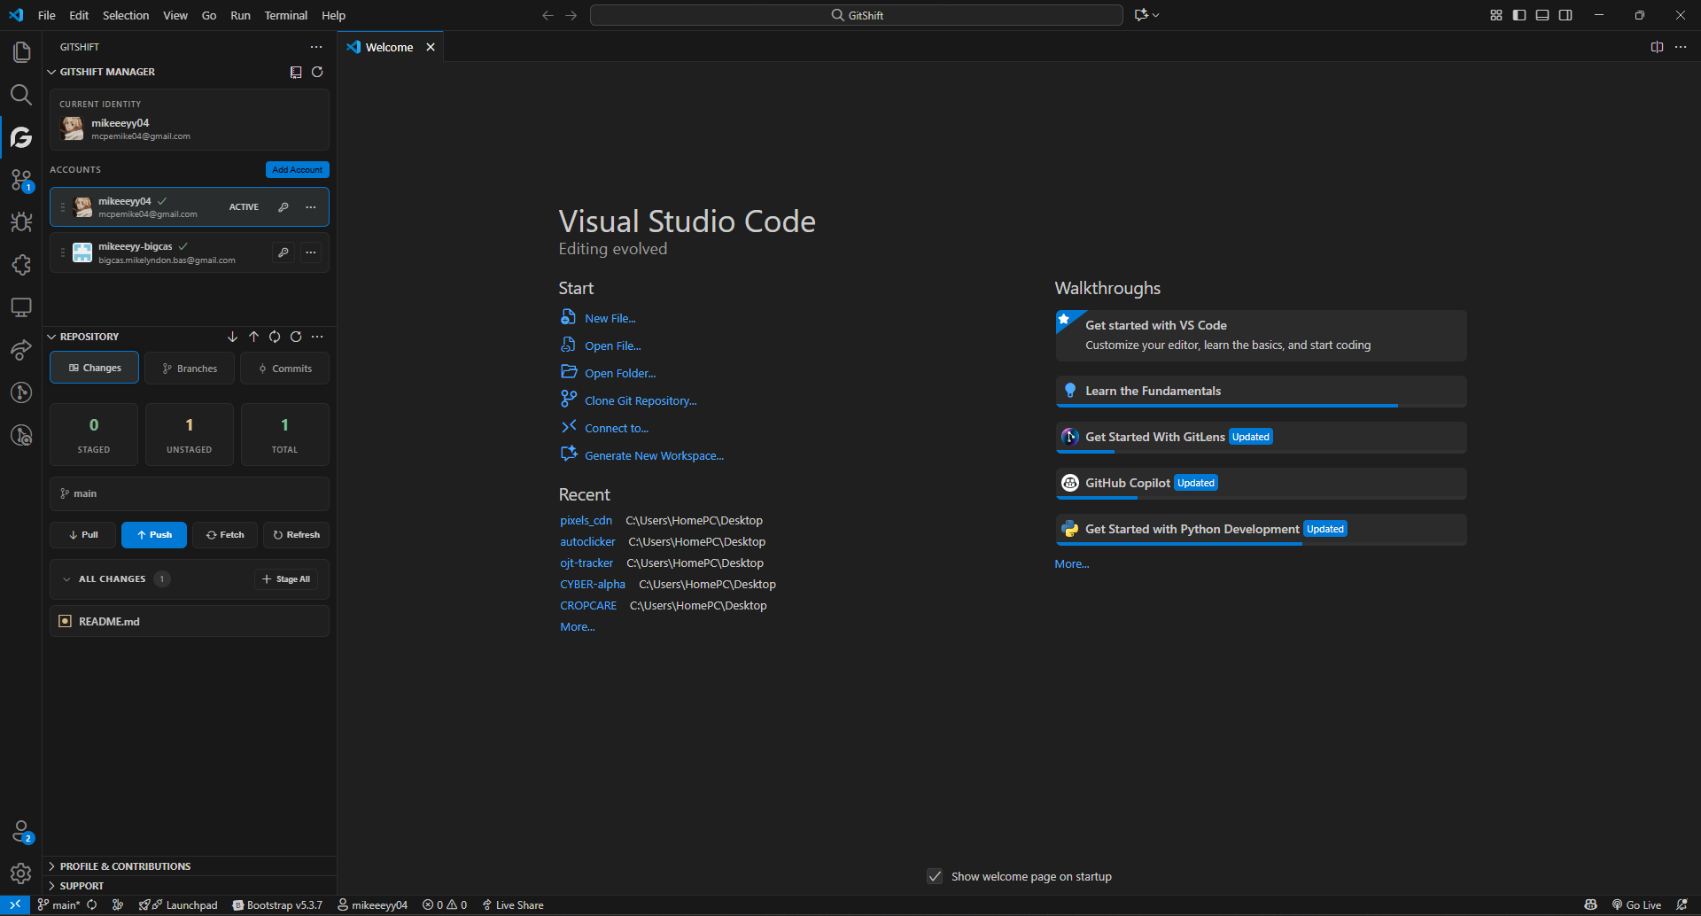
Task: Select the Run and Debug icon
Action: pos(21,222)
